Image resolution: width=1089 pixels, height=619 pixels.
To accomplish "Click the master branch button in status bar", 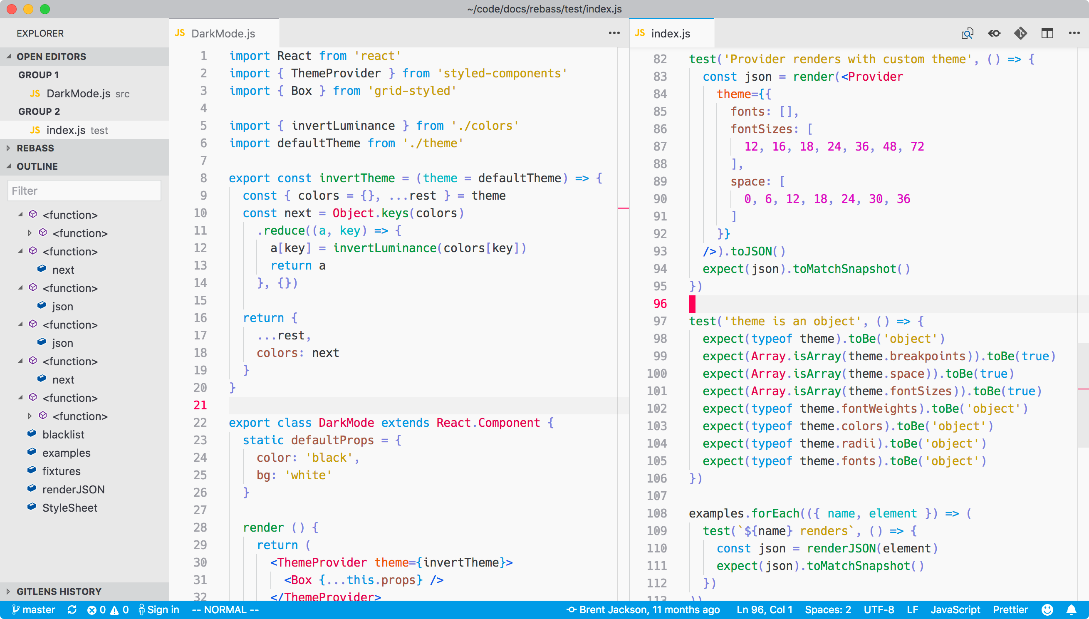I will [x=34, y=610].
